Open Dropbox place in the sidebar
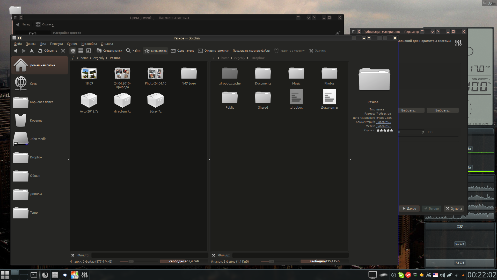 [x=40, y=157]
